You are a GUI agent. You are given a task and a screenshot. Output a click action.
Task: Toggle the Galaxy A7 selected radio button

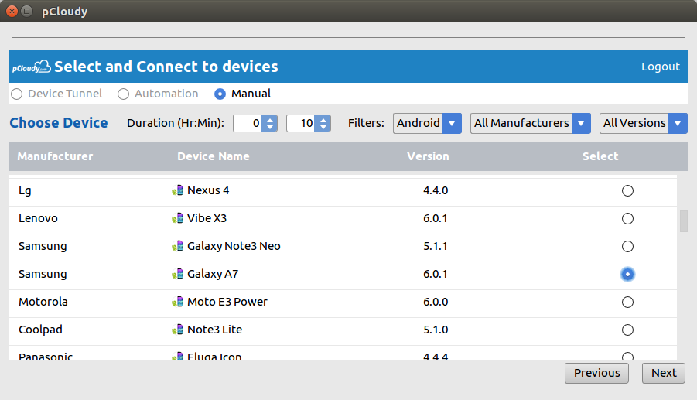[627, 274]
